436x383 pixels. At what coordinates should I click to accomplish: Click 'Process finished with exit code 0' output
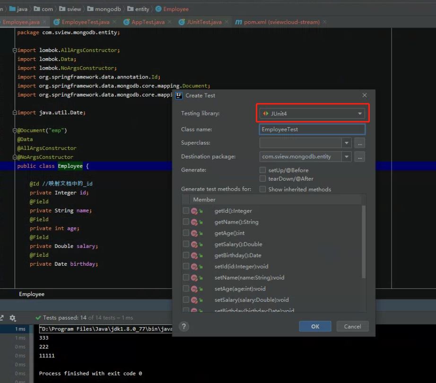coord(90,373)
